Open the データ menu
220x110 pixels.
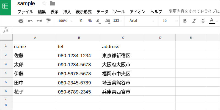102,12
